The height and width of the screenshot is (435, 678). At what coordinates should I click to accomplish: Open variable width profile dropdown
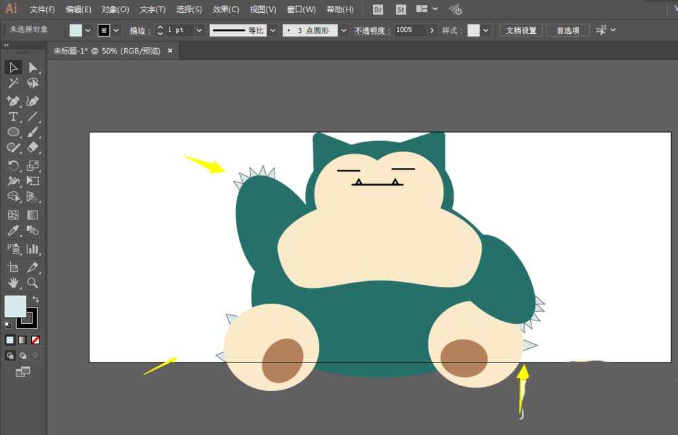[273, 30]
